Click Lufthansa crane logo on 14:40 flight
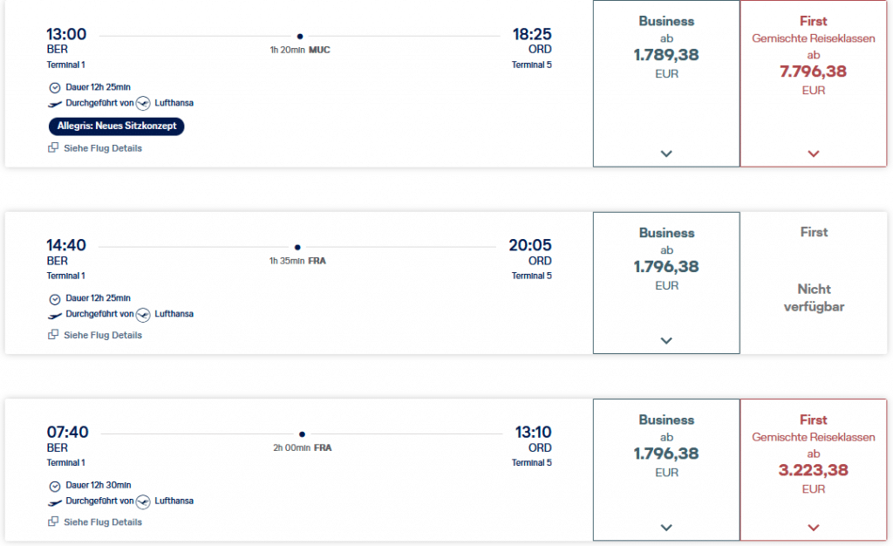 (x=144, y=314)
